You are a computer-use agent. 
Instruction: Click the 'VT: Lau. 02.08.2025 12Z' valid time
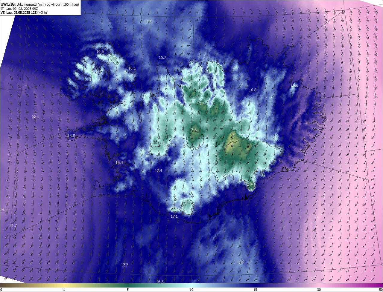pyautogui.click(x=19, y=13)
